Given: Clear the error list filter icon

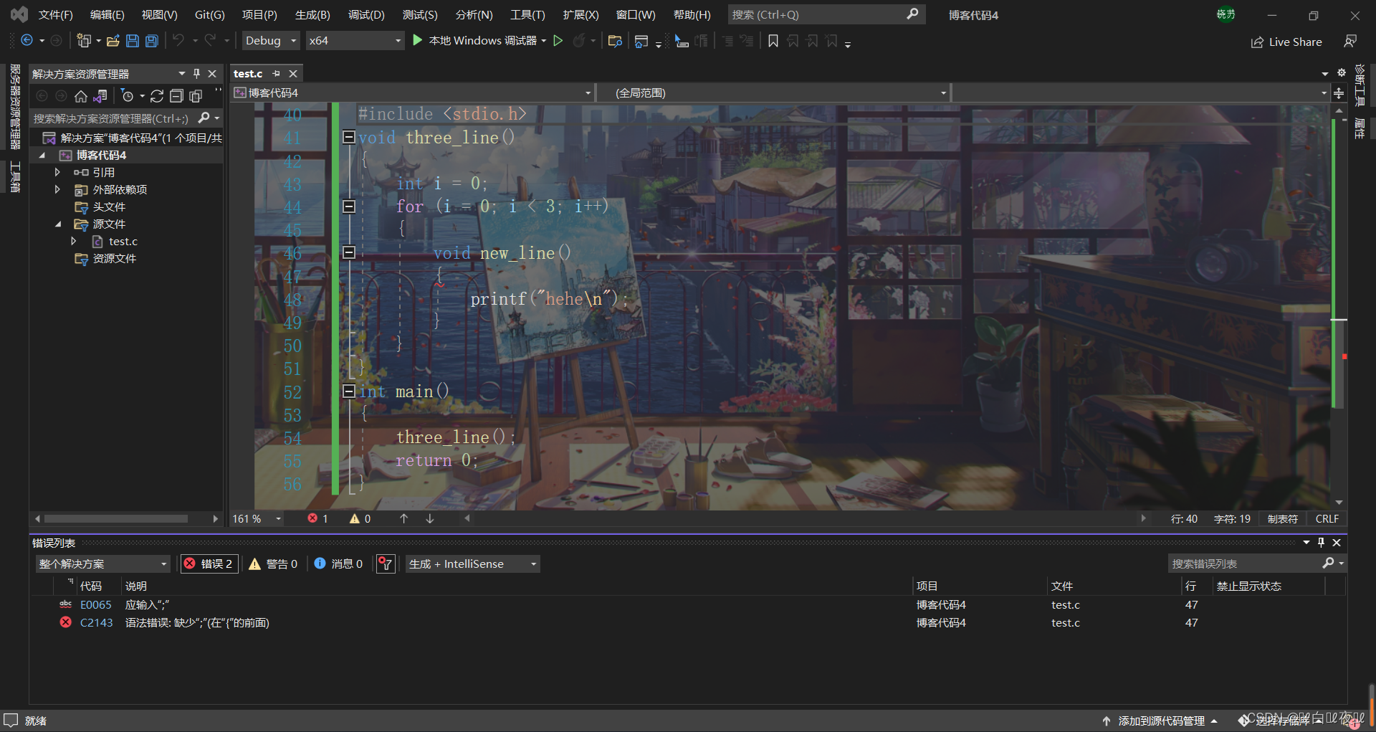Looking at the screenshot, I should (386, 564).
